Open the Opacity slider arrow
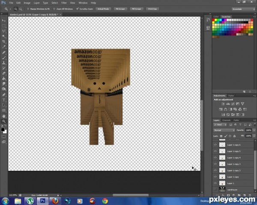Viewport: 257px width, 205px height. point(254,130)
